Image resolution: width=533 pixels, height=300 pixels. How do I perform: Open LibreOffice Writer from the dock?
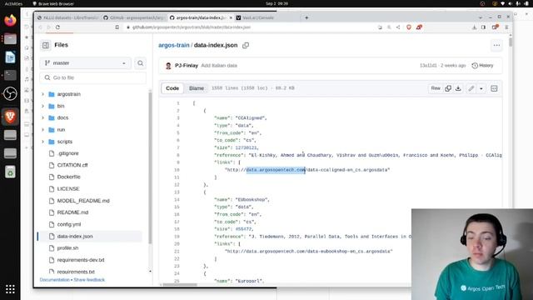[10, 57]
